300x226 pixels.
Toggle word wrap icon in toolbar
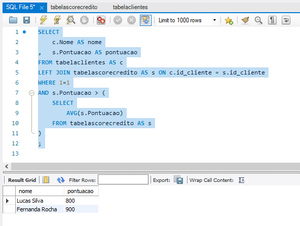(286, 20)
